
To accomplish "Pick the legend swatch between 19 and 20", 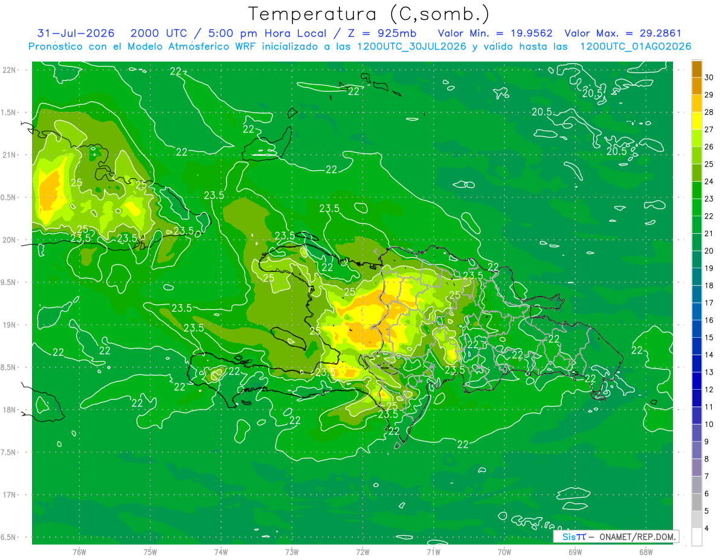I will pos(697,260).
